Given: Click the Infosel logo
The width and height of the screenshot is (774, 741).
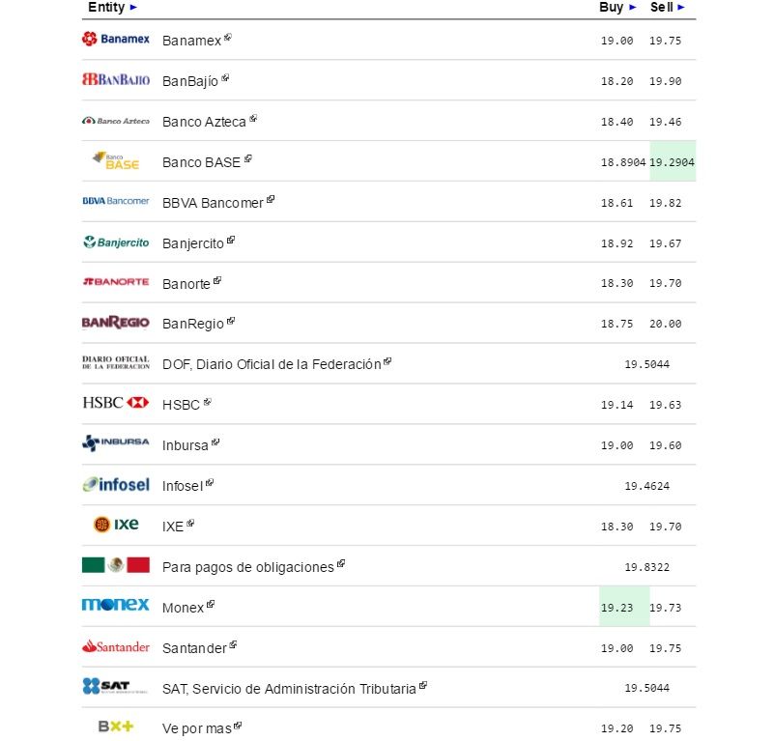Looking at the screenshot, I should [x=116, y=484].
